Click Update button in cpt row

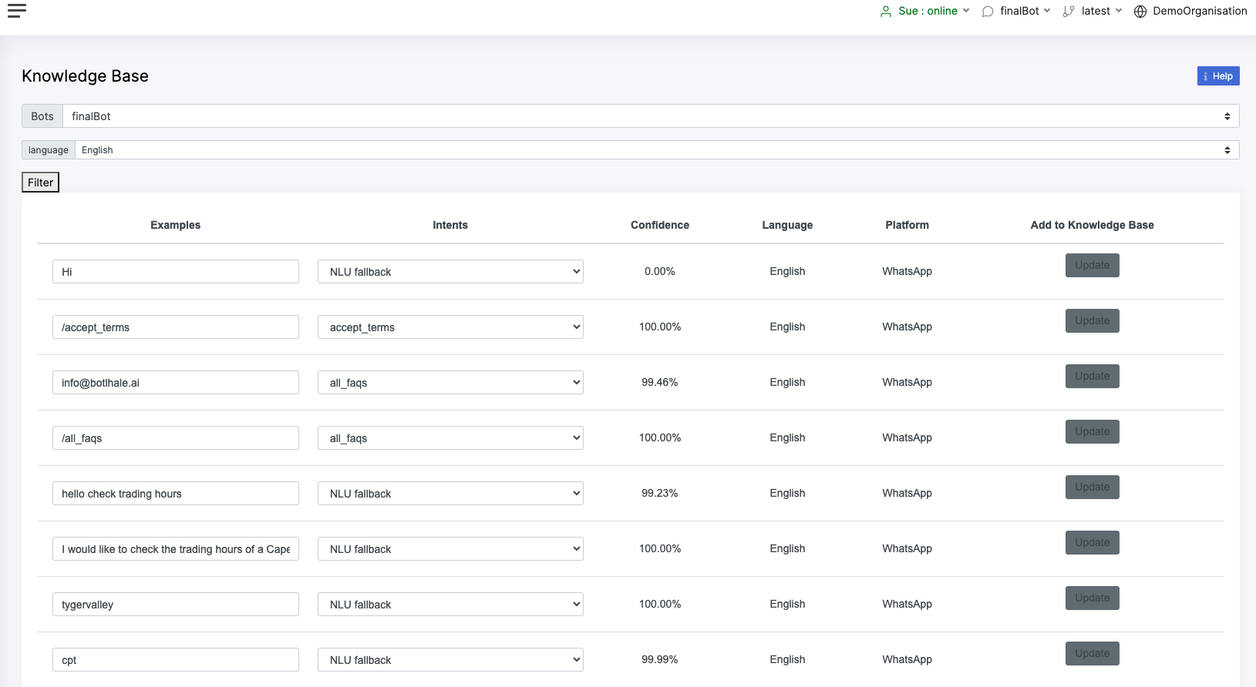click(x=1092, y=653)
